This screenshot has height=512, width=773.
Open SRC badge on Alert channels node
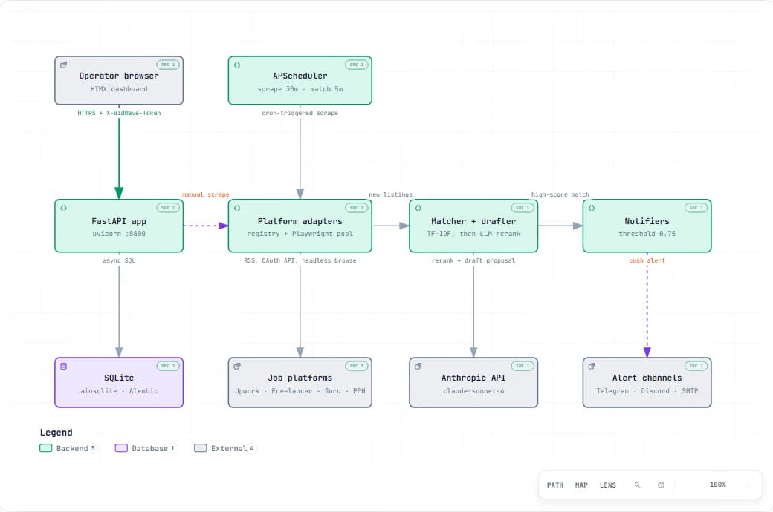point(696,366)
